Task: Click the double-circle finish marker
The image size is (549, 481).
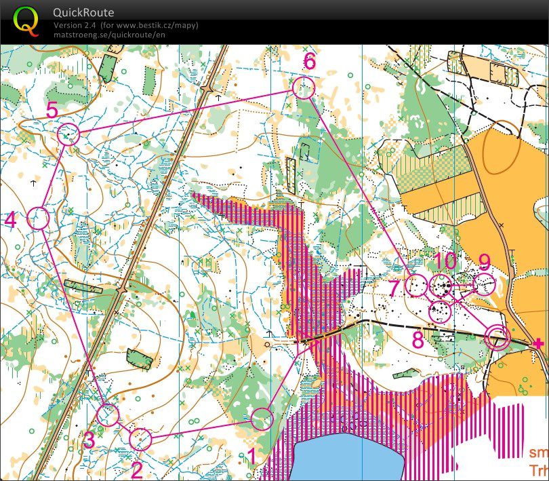Action: tap(497, 337)
